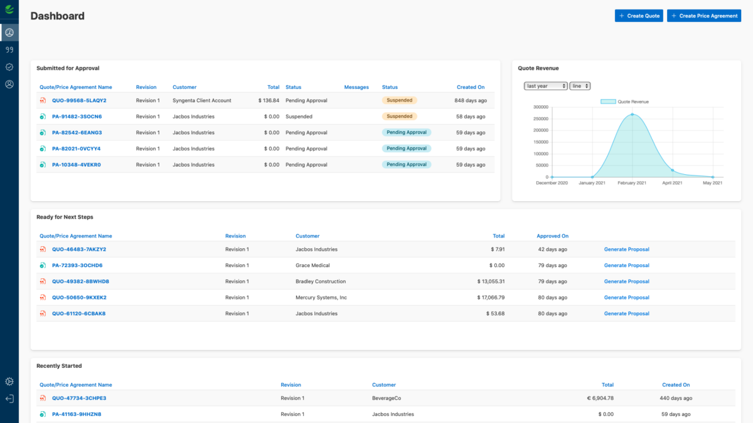The width and height of the screenshot is (753, 423).
Task: Click the agreement icon beside PA-91482-3SOCN6
Action: pos(42,116)
